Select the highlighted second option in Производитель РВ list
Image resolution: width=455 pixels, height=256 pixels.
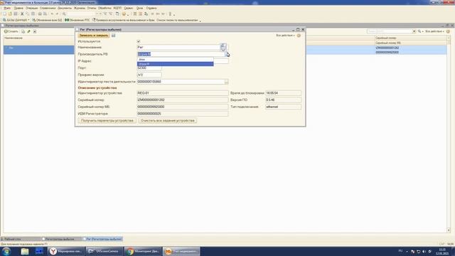pyautogui.click(x=176, y=64)
